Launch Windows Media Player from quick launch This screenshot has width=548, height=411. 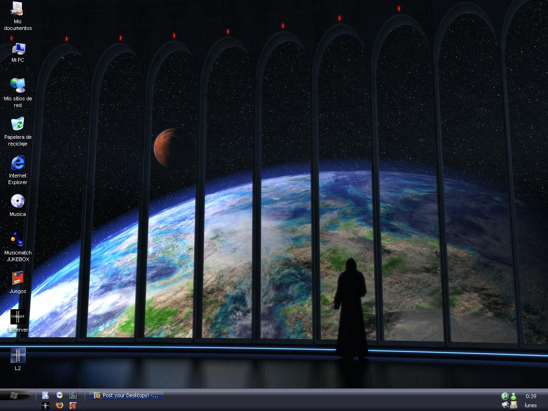pyautogui.click(x=59, y=395)
